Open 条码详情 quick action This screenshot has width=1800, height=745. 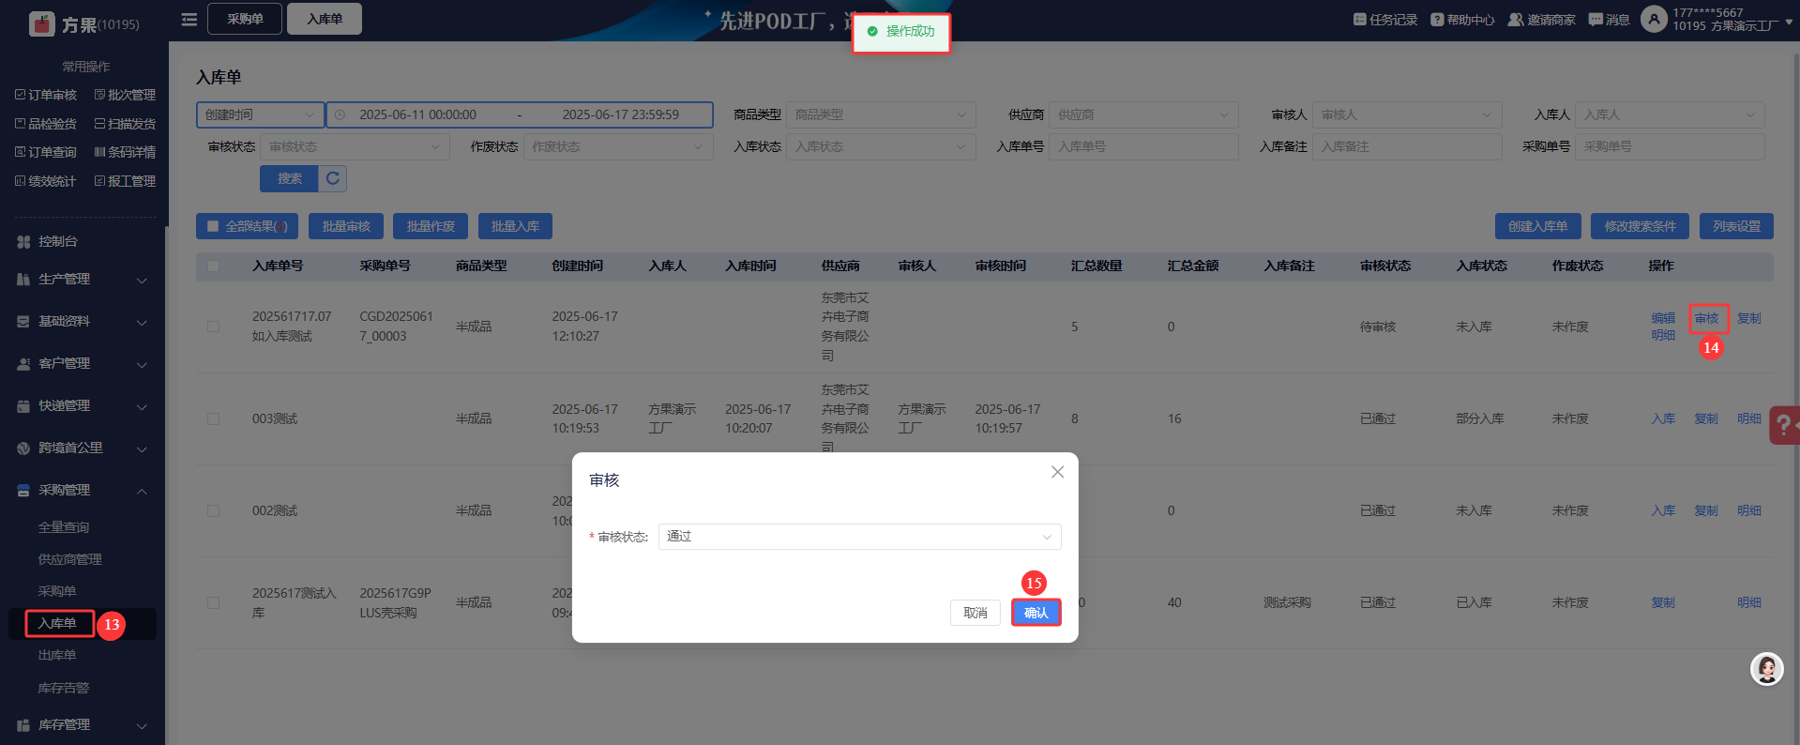pos(125,152)
